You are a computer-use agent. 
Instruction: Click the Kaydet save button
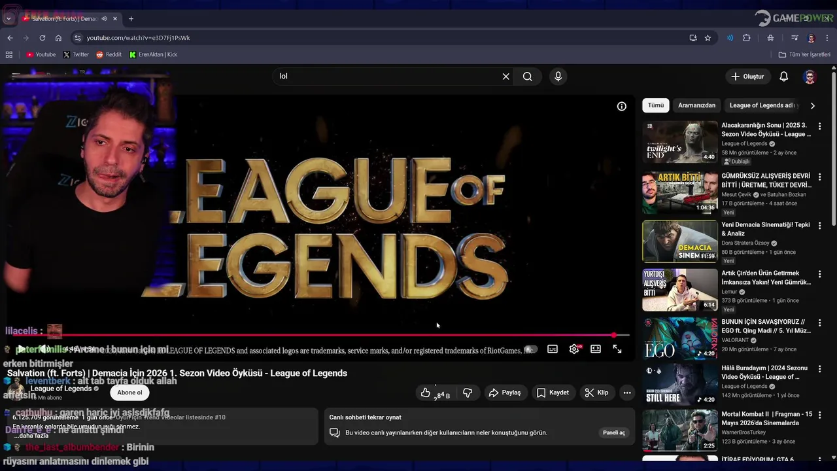pos(553,392)
